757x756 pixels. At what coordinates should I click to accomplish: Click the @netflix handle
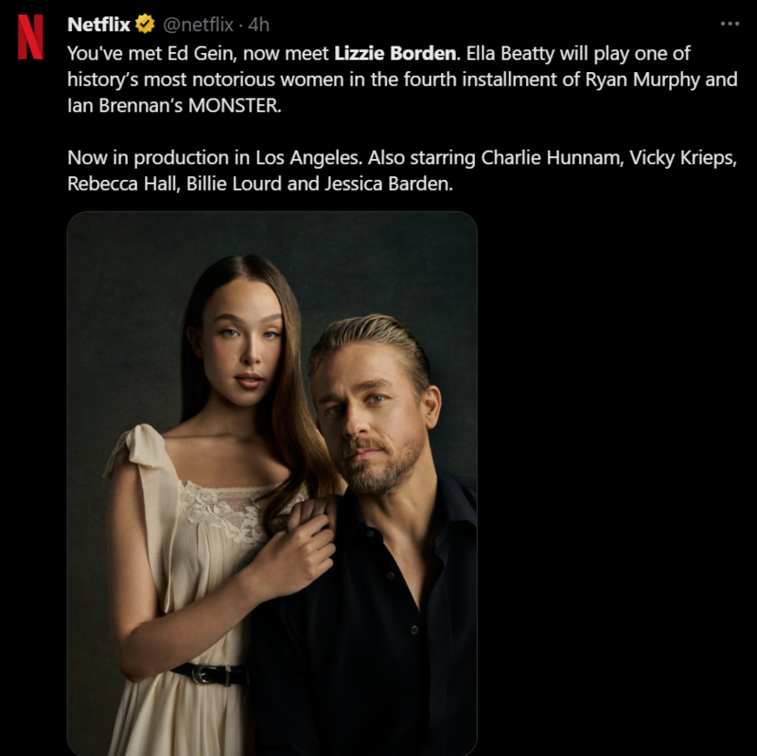[198, 25]
